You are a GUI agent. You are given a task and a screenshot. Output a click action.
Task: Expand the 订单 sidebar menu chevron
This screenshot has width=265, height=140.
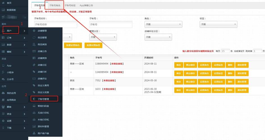coord(24,38)
